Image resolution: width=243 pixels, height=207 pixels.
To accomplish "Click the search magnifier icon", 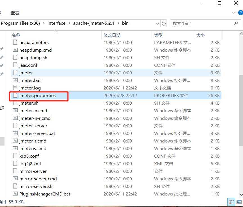I will click(x=236, y=23).
